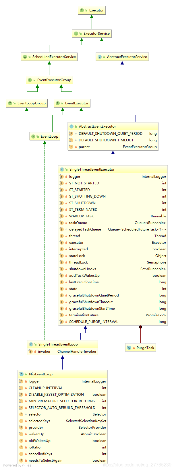
Task: Select the gracefulShutdownTimeout field
Action: click(113, 302)
